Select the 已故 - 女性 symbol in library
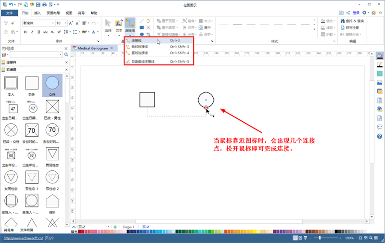 [11, 133]
